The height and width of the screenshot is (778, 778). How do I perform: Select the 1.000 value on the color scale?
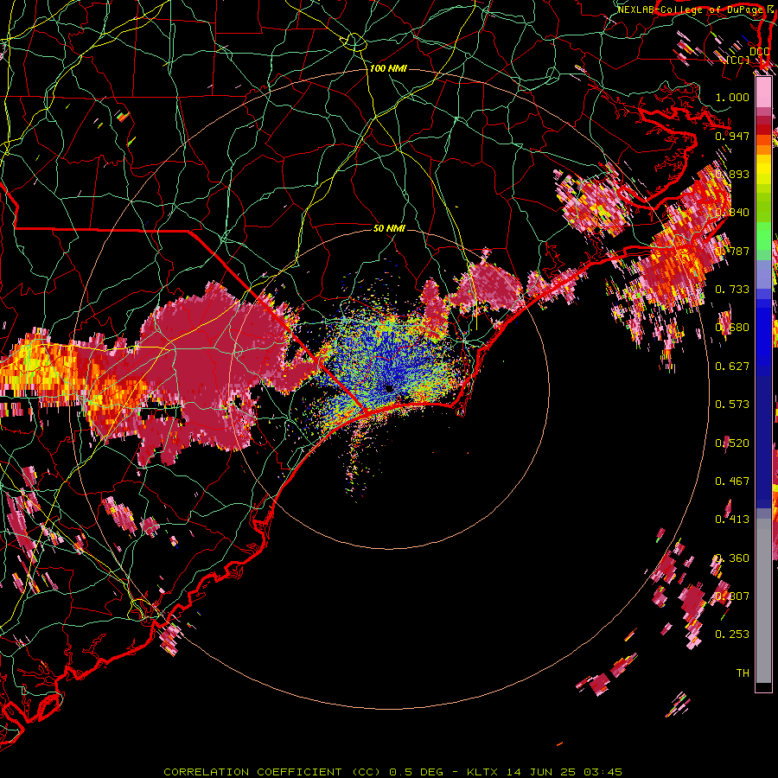[x=732, y=97]
